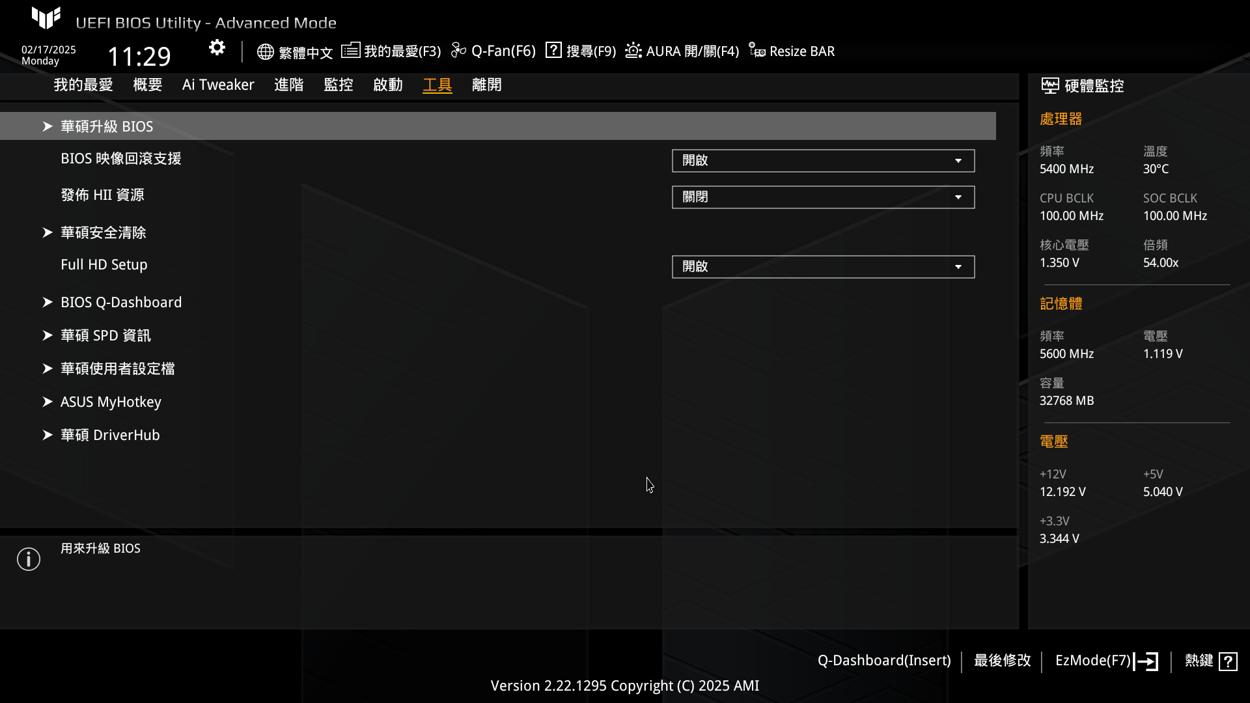This screenshot has height=703, width=1250.
Task: Open 華碩 SPD 資訊 entry
Action: coord(105,335)
